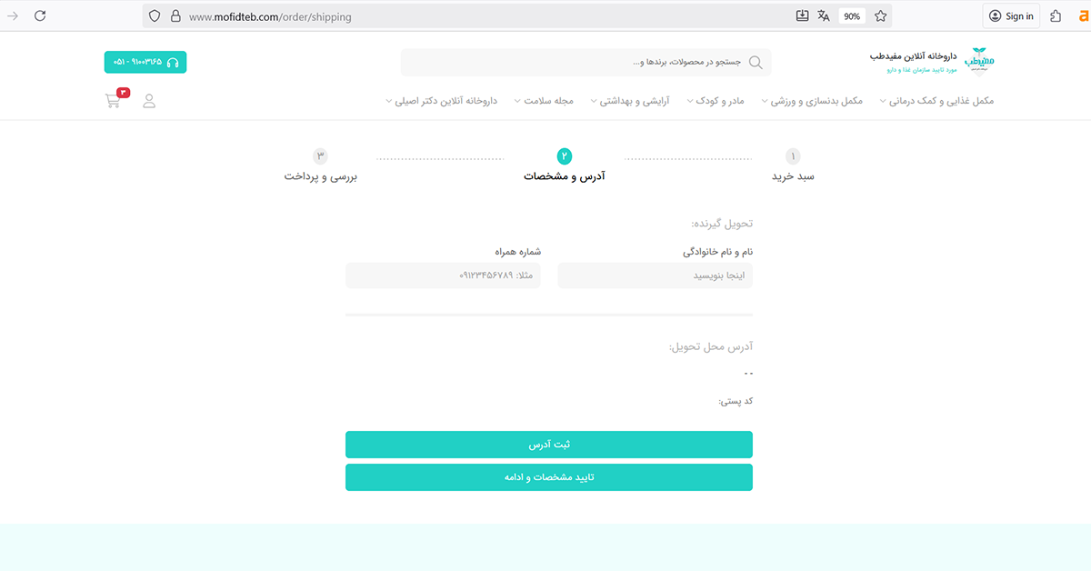This screenshot has height=571, width=1091.
Task: Click the translate page icon in address bar
Action: click(824, 15)
